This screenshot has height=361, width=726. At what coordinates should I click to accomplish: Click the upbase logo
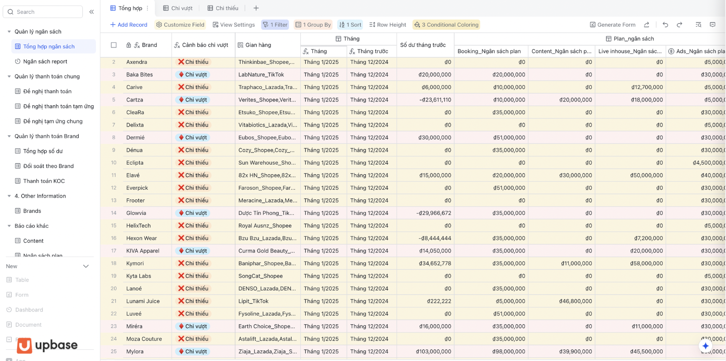point(47,345)
